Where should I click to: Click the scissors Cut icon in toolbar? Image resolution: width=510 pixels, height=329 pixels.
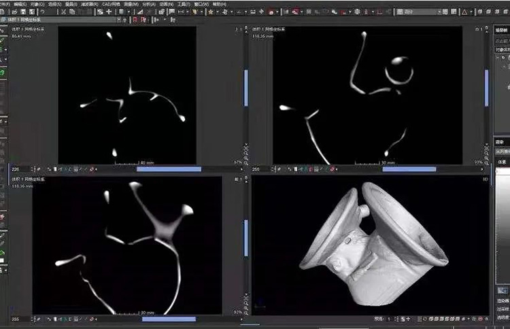63,12
